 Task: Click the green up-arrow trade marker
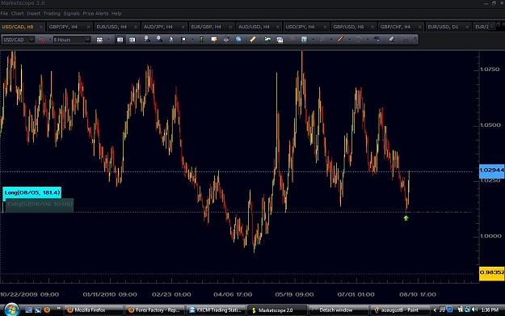pos(406,218)
